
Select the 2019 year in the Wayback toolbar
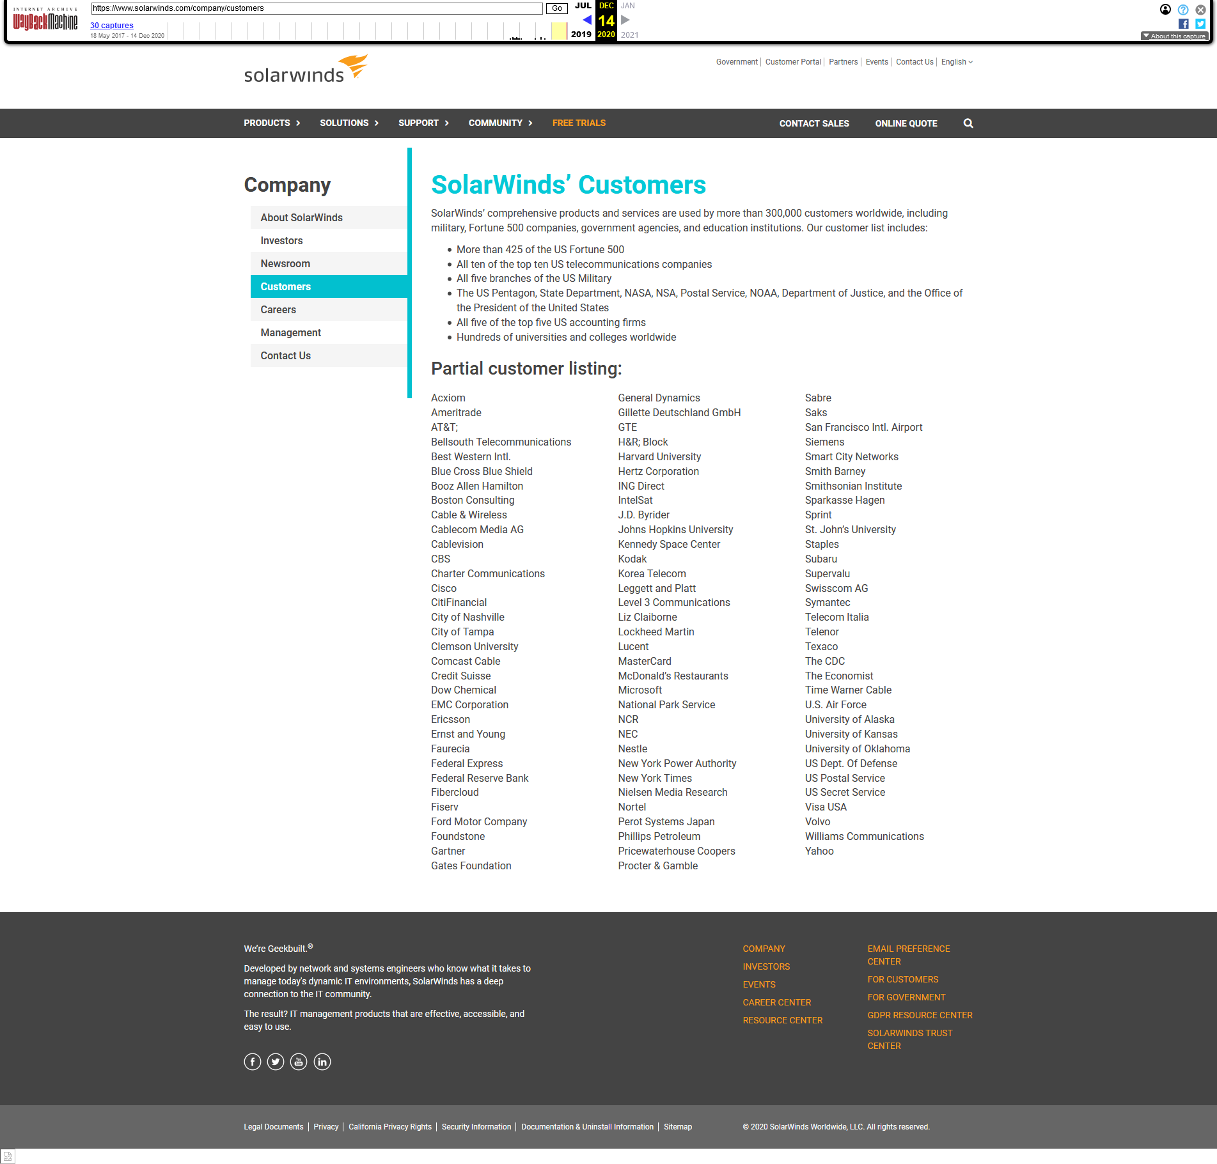581,35
